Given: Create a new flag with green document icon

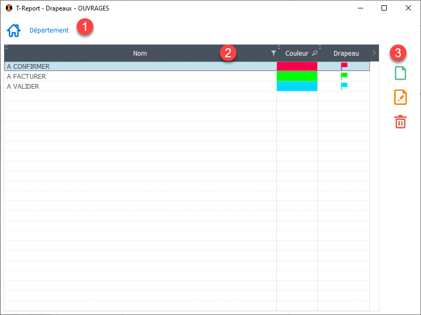Looking at the screenshot, I should [x=400, y=73].
